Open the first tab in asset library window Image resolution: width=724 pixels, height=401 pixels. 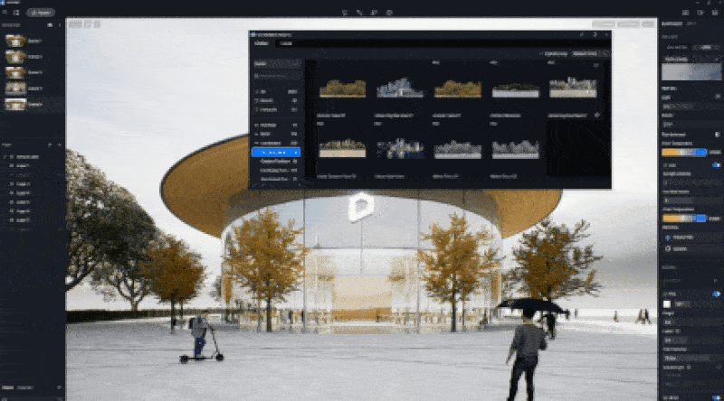point(262,43)
